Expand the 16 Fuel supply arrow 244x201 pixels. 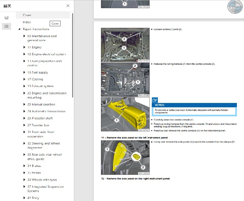click(x=24, y=72)
